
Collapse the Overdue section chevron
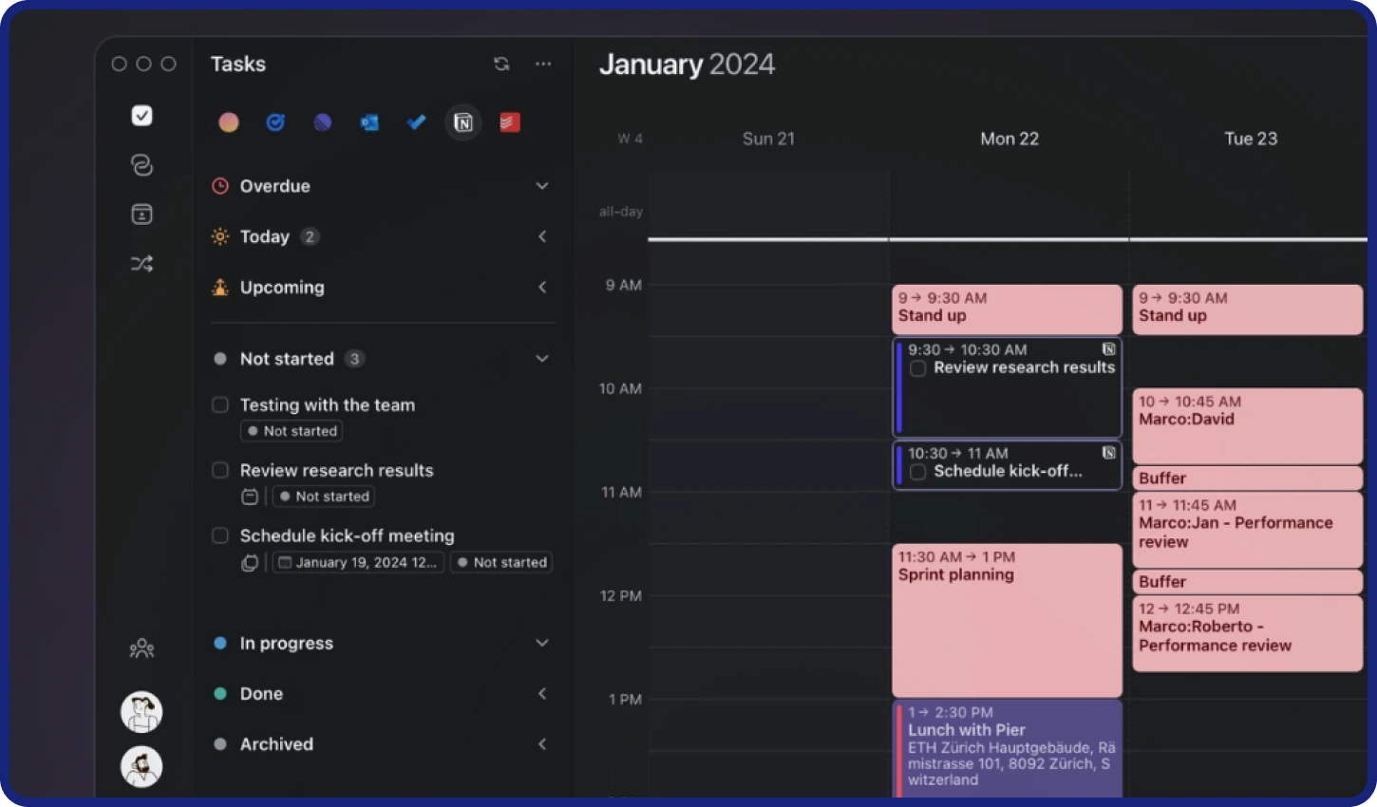pos(542,186)
